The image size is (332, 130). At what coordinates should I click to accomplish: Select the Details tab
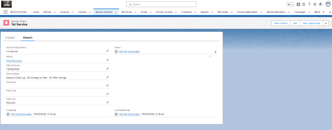pos(28,38)
